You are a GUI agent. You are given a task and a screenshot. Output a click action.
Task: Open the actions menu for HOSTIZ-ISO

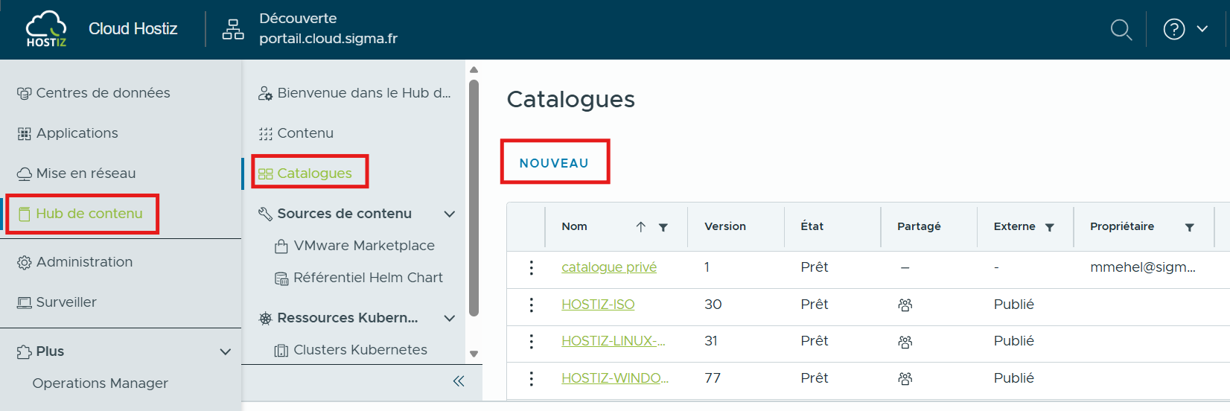click(531, 305)
